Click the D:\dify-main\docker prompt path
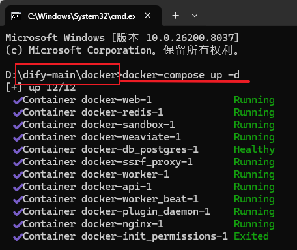 tap(61, 75)
